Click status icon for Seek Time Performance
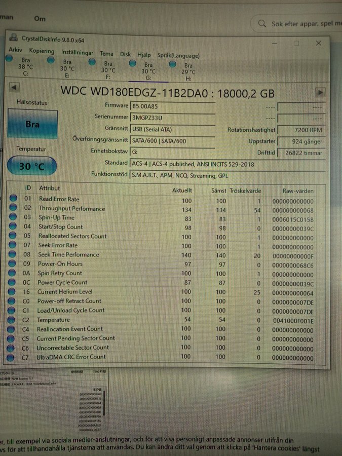Viewport: 342px width, 456px height. click(x=12, y=254)
